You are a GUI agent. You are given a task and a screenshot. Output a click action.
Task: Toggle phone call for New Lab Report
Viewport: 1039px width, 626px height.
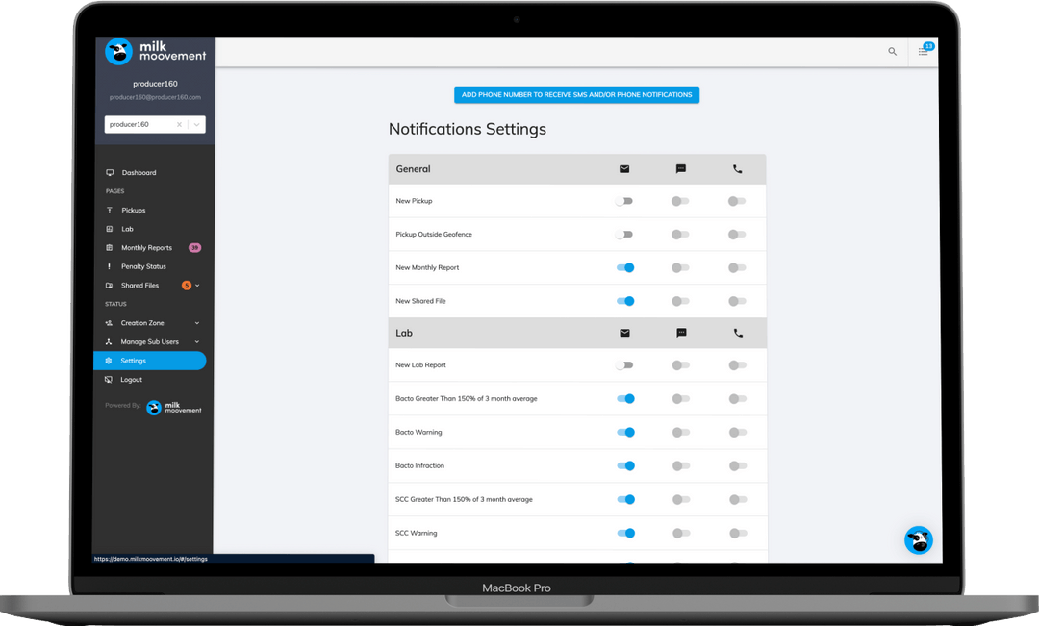[738, 365]
